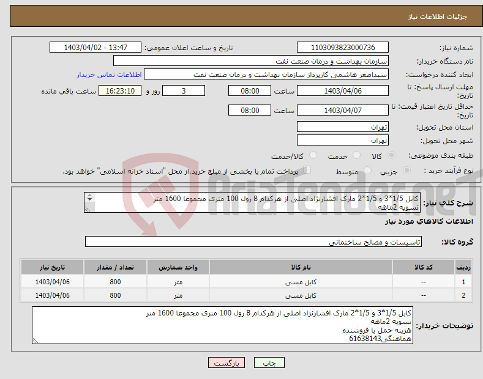This screenshot has width=483, height=379.
Task: Click resize grip of شرح کلی نیاز textarea
Action: click(88, 210)
